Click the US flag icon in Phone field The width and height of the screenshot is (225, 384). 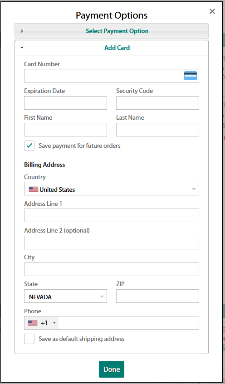coord(33,323)
